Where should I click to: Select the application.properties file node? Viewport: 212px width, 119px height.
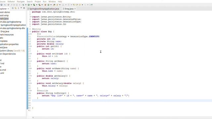point(9,44)
